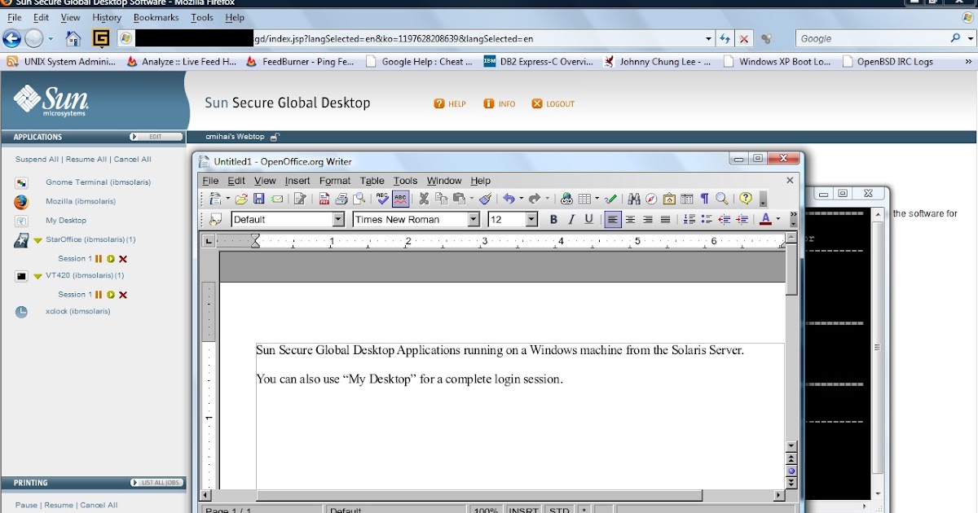Image resolution: width=978 pixels, height=513 pixels.
Task: Open Find & Replace binoculars icon
Action: coord(634,199)
